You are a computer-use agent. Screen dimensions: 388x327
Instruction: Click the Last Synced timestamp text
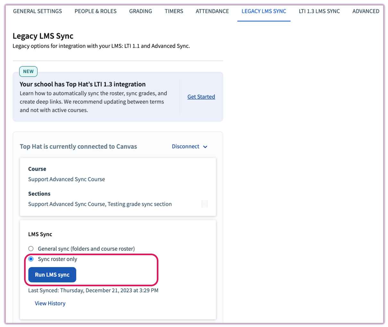[93, 290]
